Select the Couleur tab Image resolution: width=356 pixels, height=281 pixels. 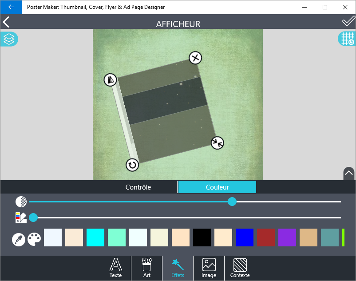[x=217, y=187]
